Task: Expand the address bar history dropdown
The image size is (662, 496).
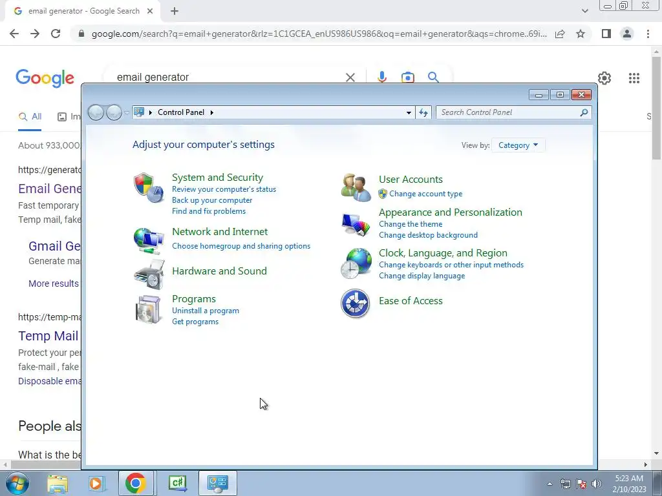Action: 409,112
